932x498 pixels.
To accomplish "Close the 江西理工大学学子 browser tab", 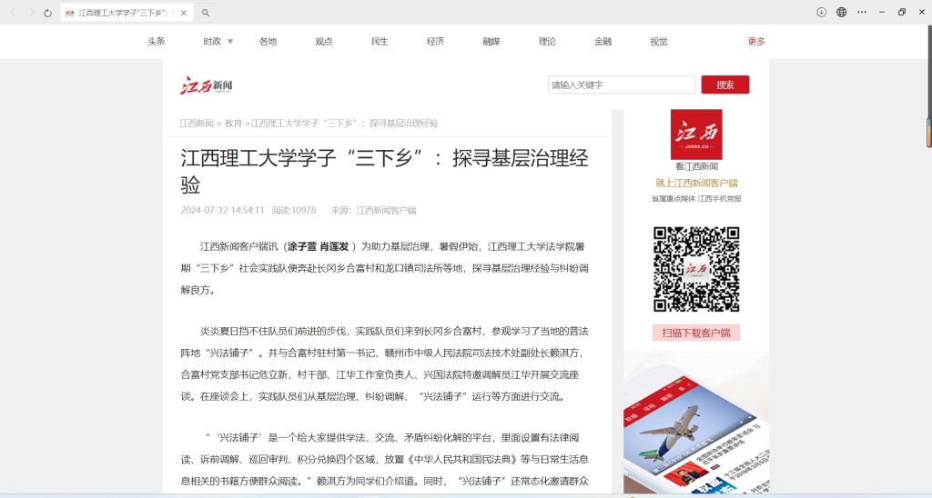I will (183, 13).
